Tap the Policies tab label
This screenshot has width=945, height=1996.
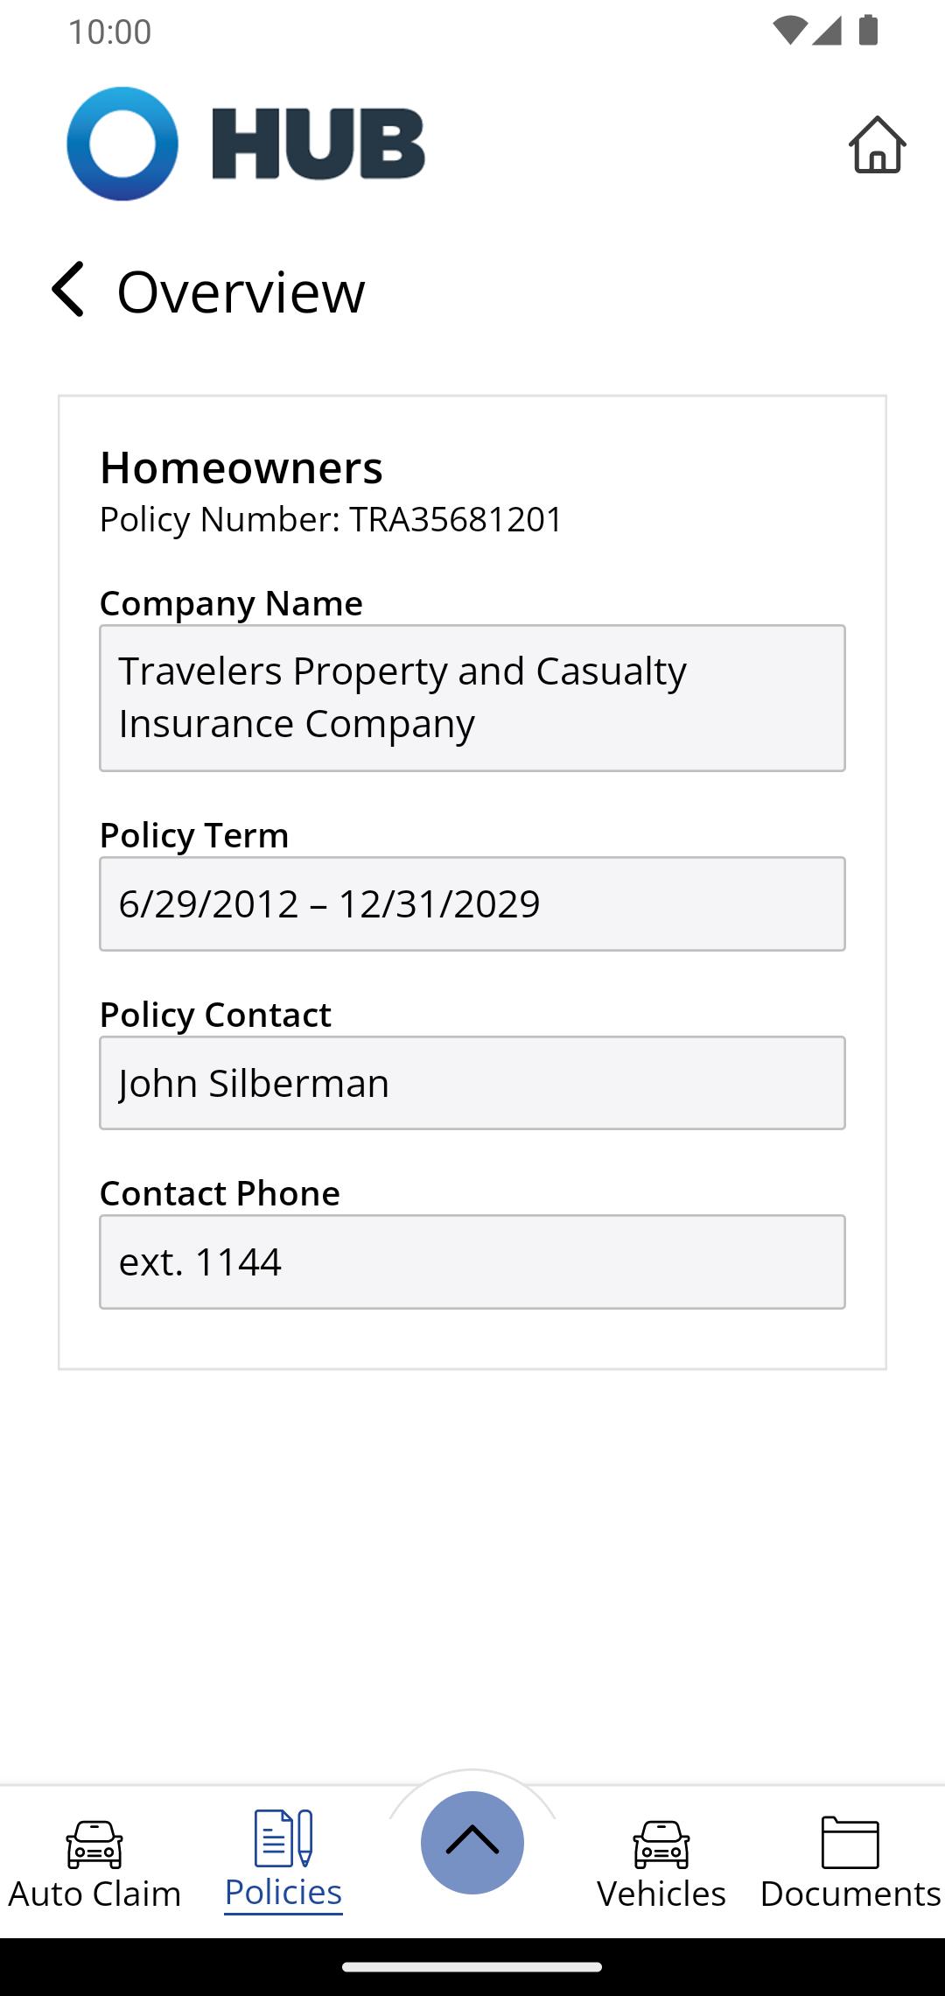click(283, 1893)
